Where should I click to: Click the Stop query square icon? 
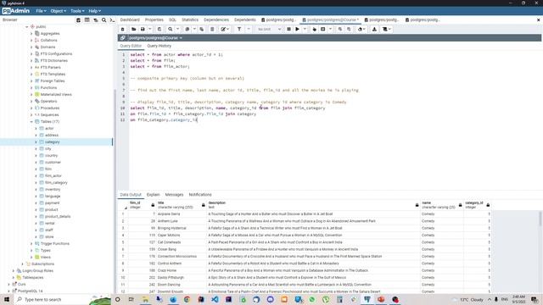tap(288, 30)
